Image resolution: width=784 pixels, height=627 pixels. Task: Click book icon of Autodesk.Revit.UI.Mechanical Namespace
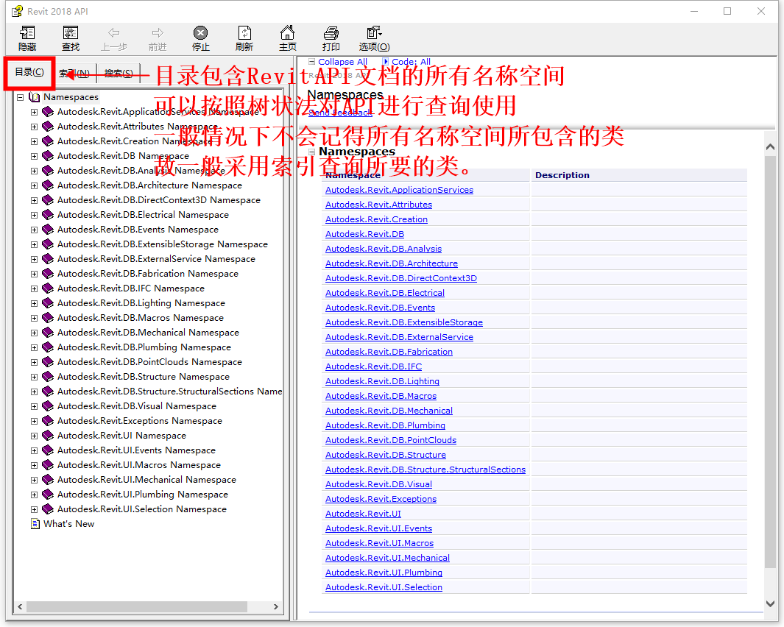[48, 480]
